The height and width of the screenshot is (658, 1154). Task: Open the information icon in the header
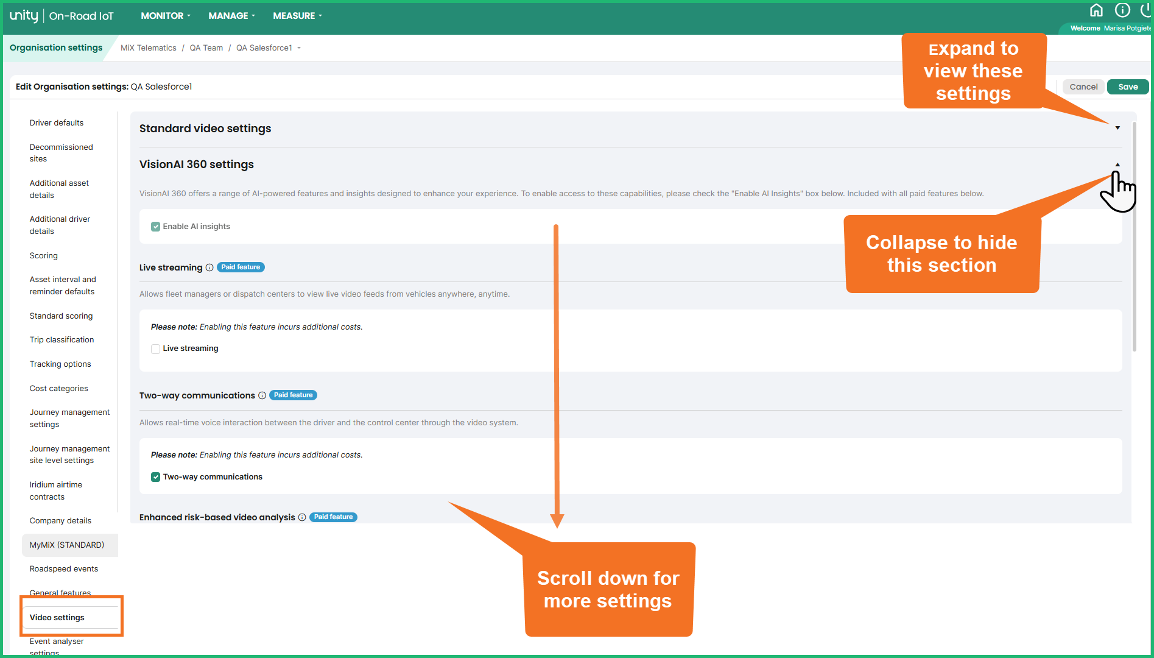1122,10
